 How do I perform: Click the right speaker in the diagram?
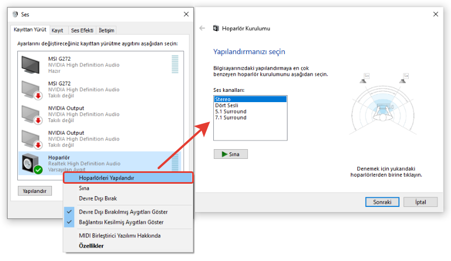402,79
